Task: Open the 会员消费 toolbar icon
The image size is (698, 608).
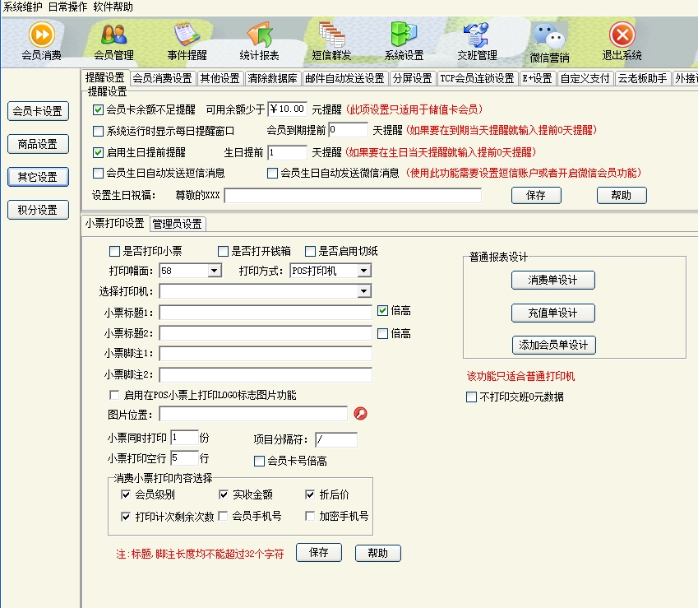Action: pyautogui.click(x=41, y=35)
